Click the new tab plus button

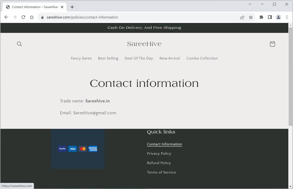click(72, 6)
